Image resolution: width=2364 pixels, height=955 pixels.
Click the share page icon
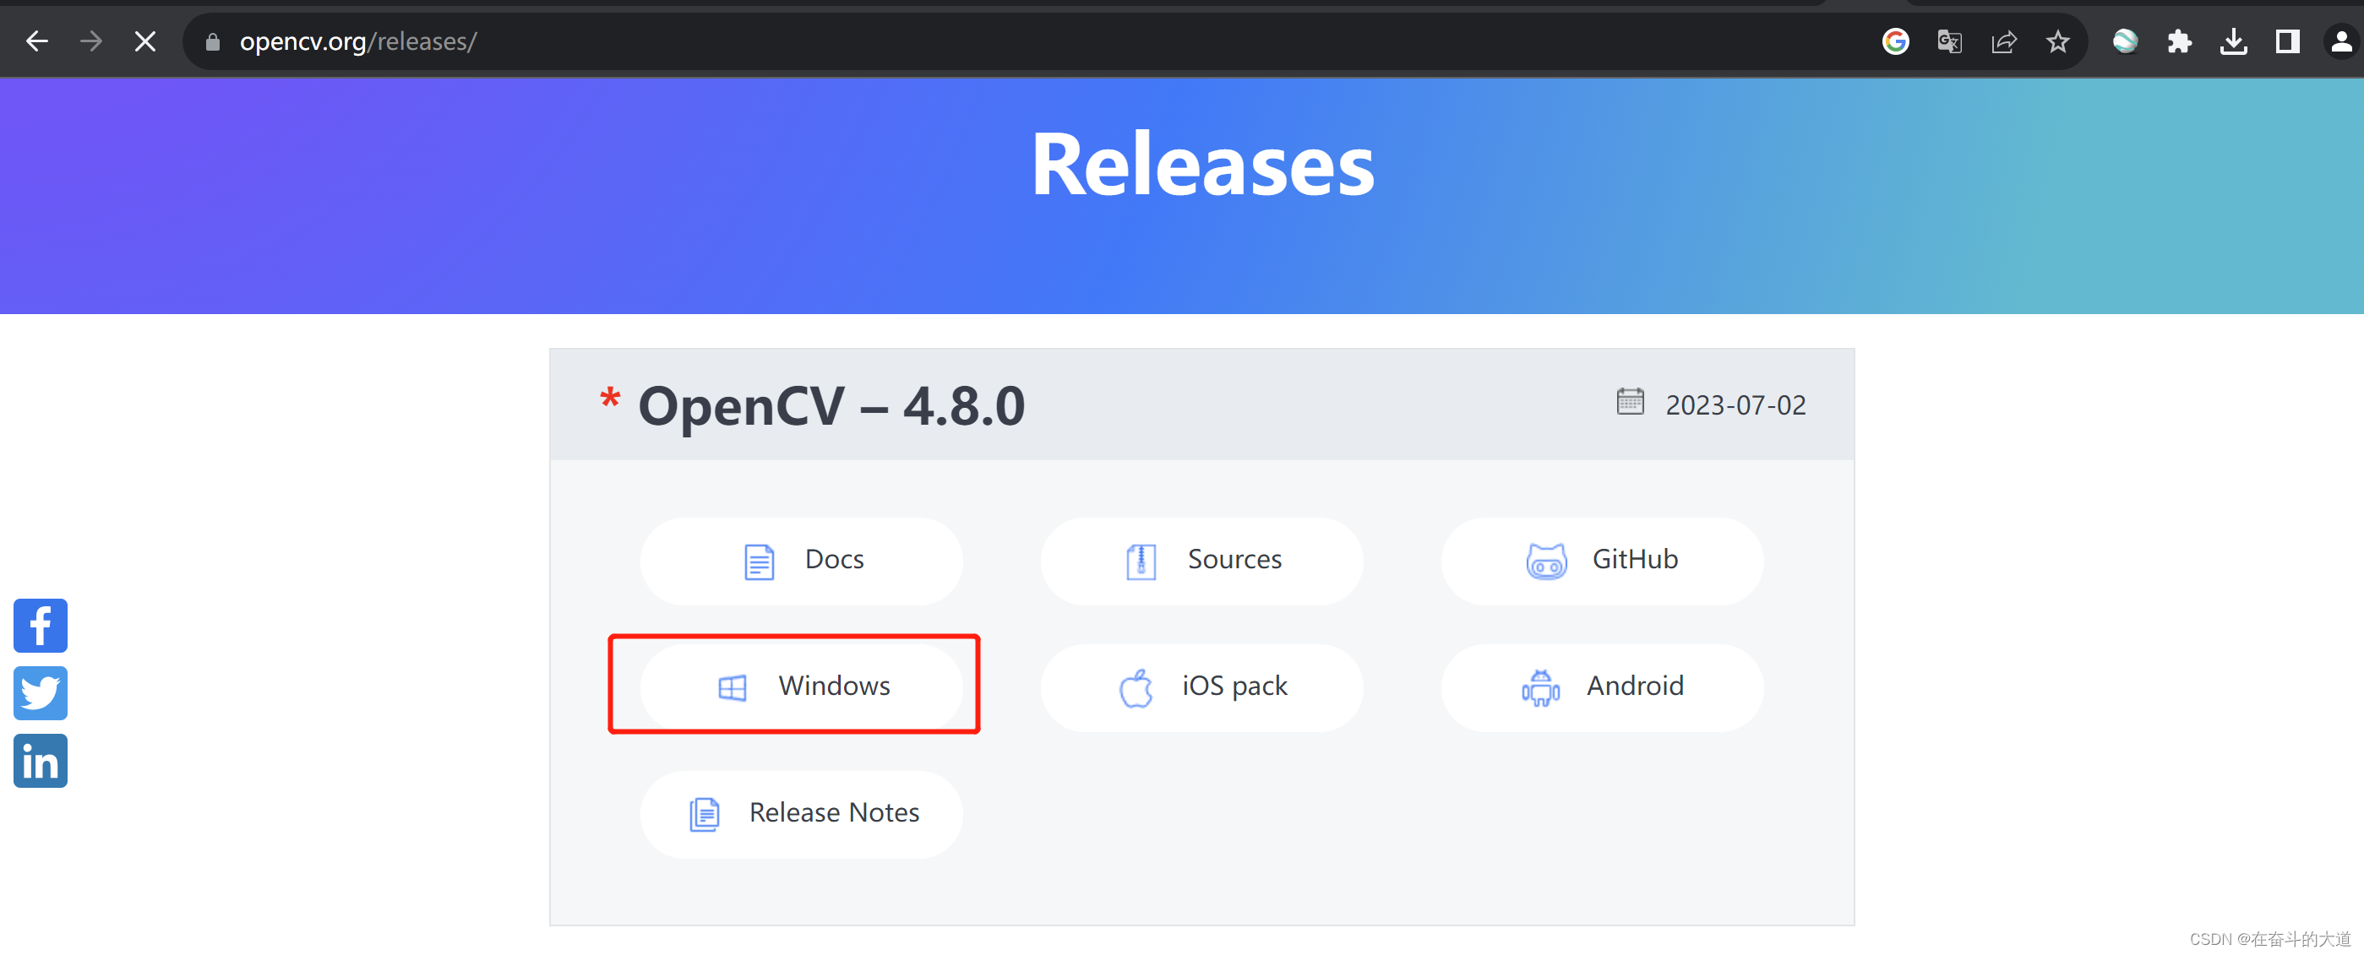[2003, 41]
